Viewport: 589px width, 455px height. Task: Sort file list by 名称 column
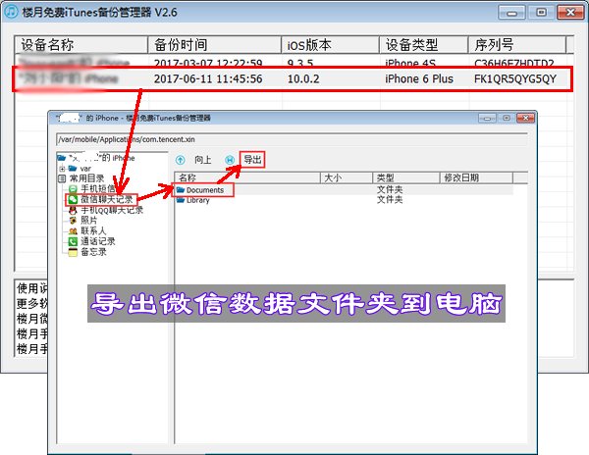click(247, 177)
